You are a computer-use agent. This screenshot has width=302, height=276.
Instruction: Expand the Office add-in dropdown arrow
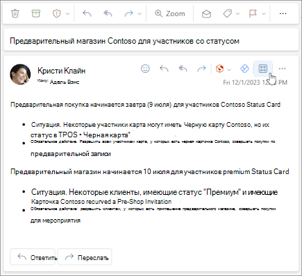tap(229, 69)
